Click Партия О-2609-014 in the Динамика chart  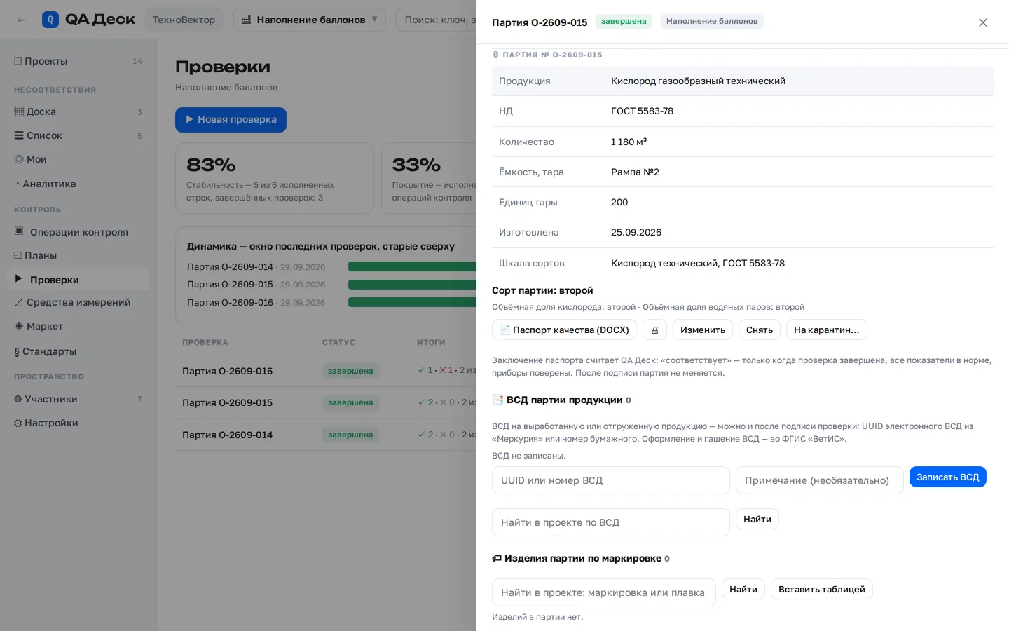point(230,266)
